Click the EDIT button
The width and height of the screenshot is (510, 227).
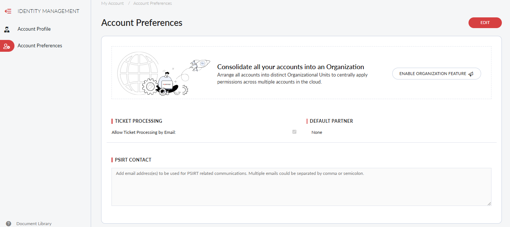(485, 23)
